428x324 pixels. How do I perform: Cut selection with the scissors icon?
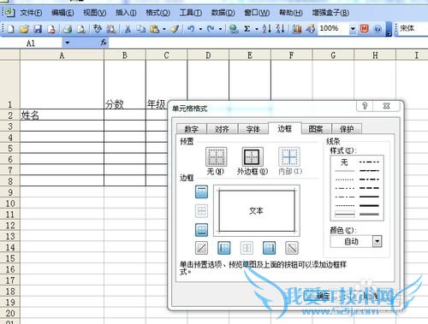pos(128,29)
